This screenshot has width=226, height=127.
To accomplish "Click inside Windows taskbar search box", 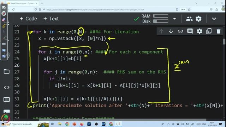I will 22,124.
